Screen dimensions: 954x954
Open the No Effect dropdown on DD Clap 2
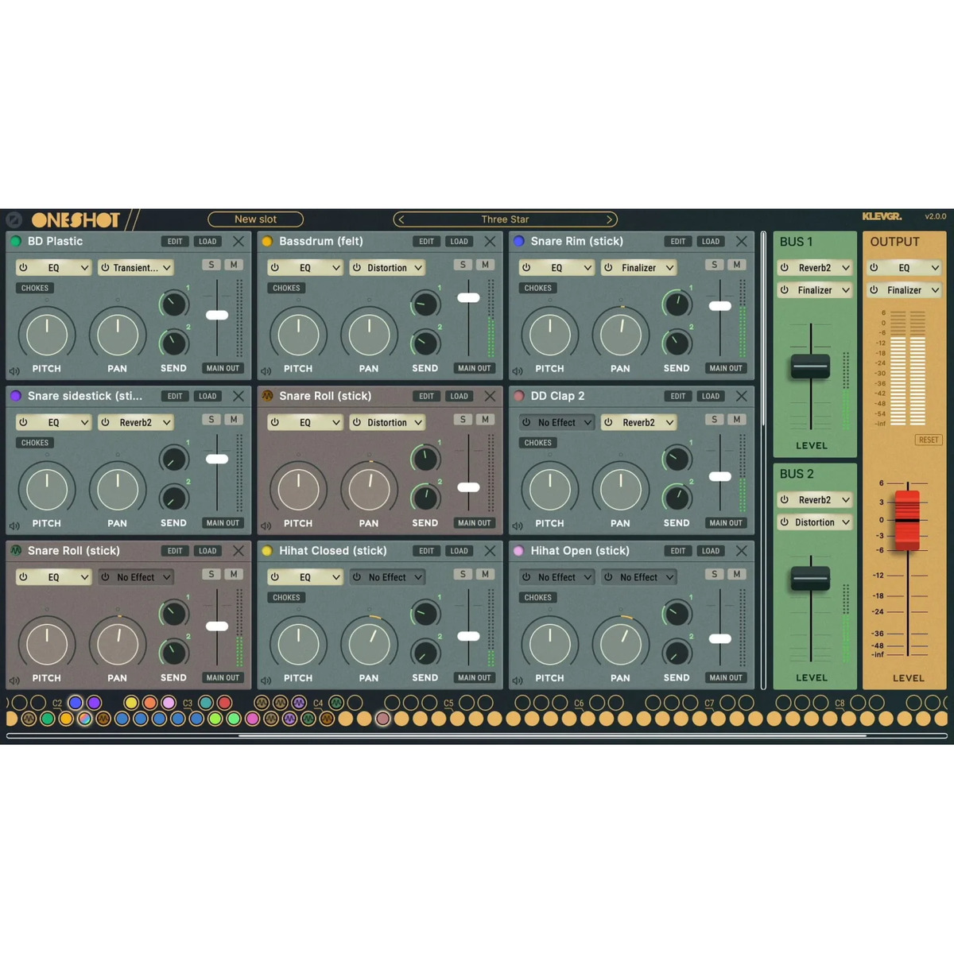(556, 422)
